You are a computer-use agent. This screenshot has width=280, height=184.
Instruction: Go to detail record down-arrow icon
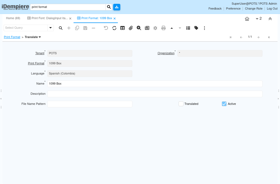[x=180, y=28]
